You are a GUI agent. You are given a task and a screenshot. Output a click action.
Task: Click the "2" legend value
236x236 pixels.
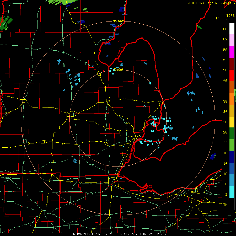[226, 195]
